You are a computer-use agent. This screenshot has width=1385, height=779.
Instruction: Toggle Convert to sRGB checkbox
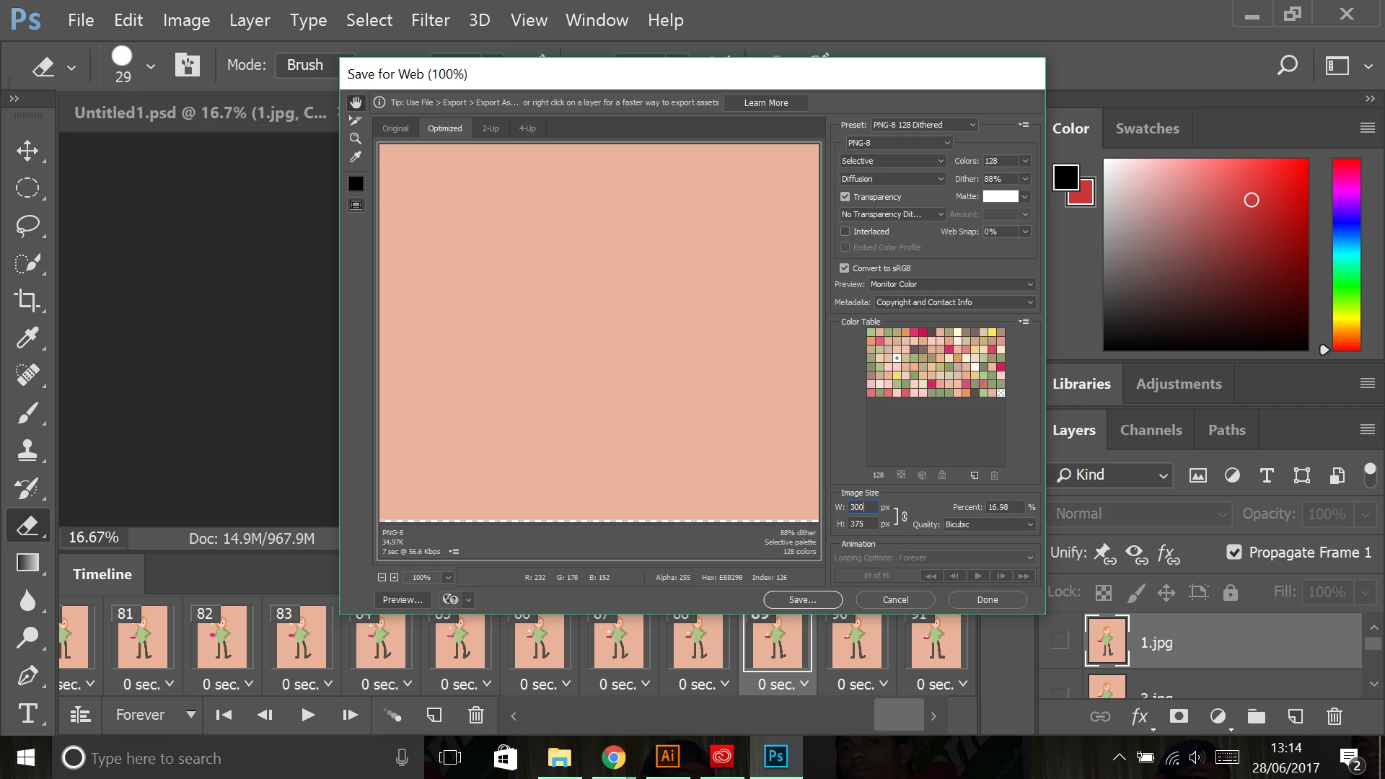tap(845, 268)
